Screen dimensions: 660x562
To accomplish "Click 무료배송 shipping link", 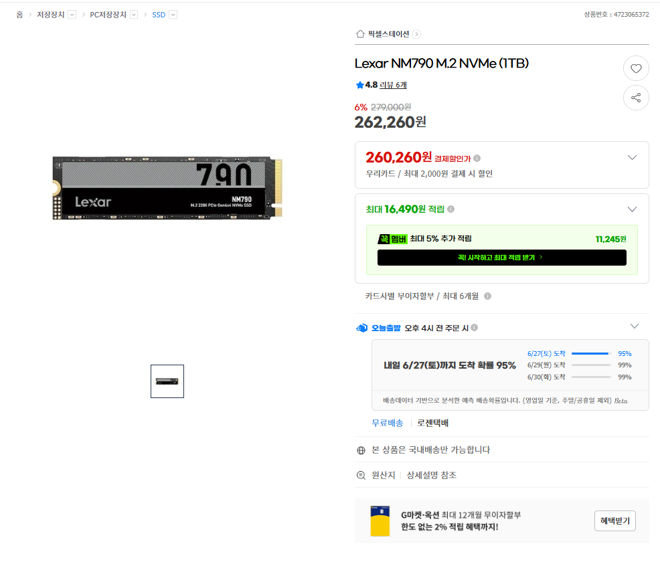I will [x=388, y=424].
